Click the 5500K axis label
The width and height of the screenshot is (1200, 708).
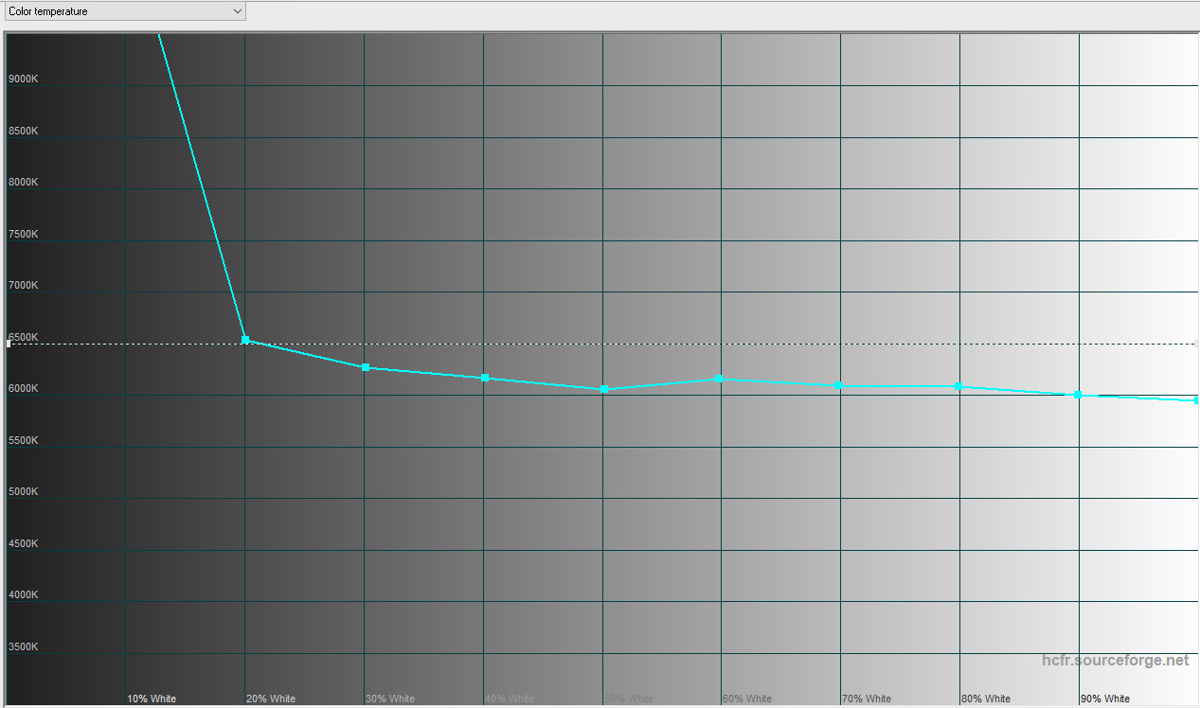point(23,440)
